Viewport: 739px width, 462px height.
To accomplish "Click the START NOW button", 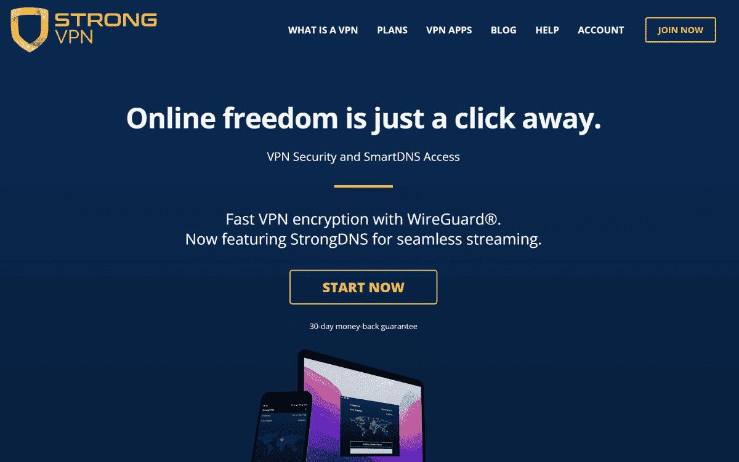I will [363, 287].
